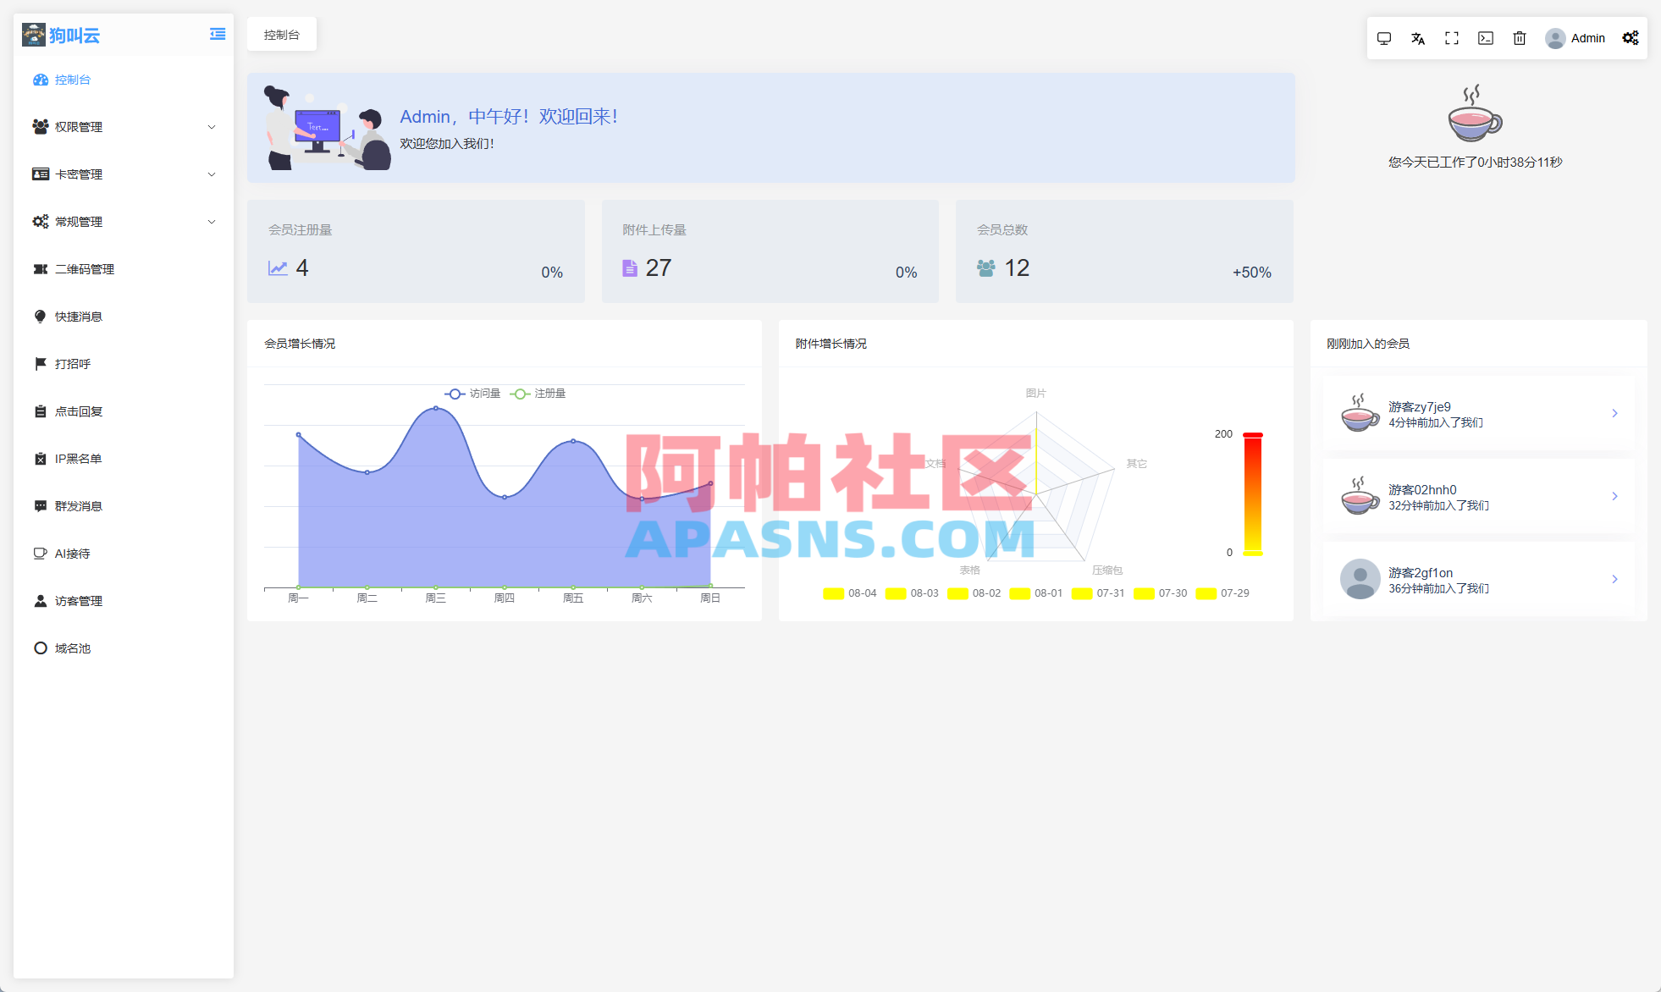This screenshot has width=1661, height=992.
Task: Open the layout settings gears icon
Action: [x=1631, y=38]
